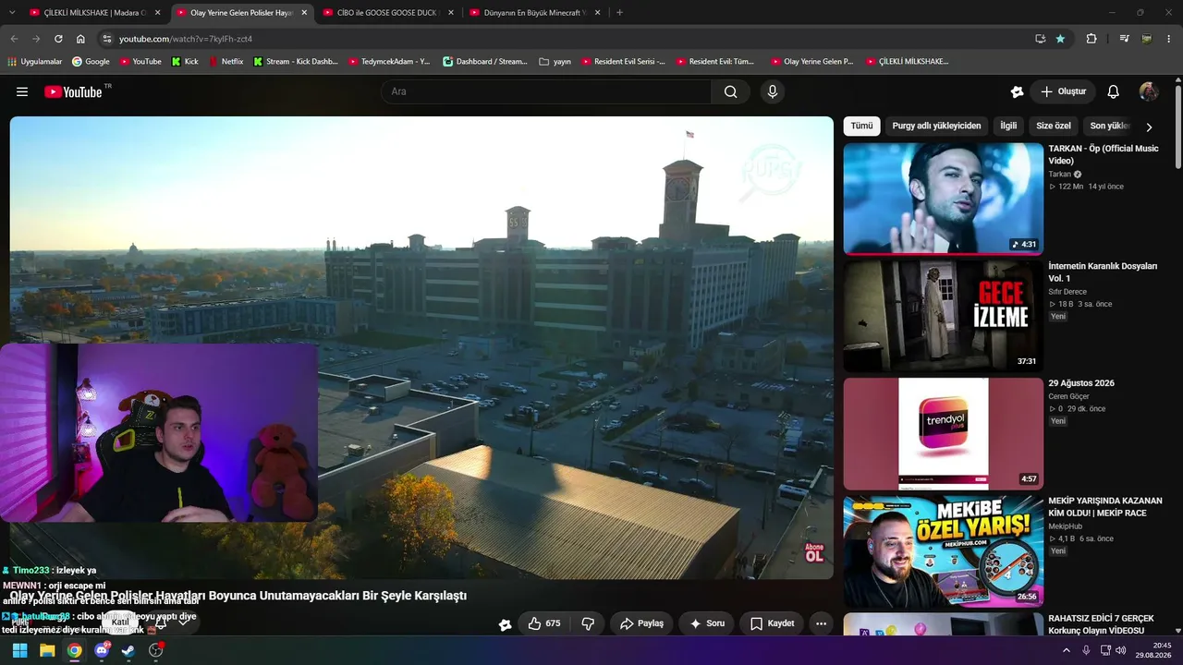Open the Kick bookmark
The width and height of the screenshot is (1183, 665).
[x=185, y=62]
